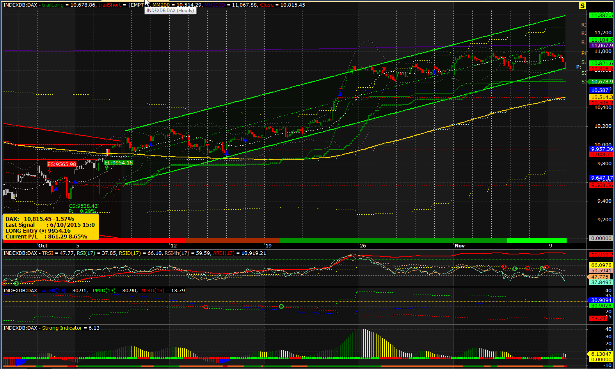Click the TRSI = 47.77 title text
615x369 pixels.
[58, 253]
